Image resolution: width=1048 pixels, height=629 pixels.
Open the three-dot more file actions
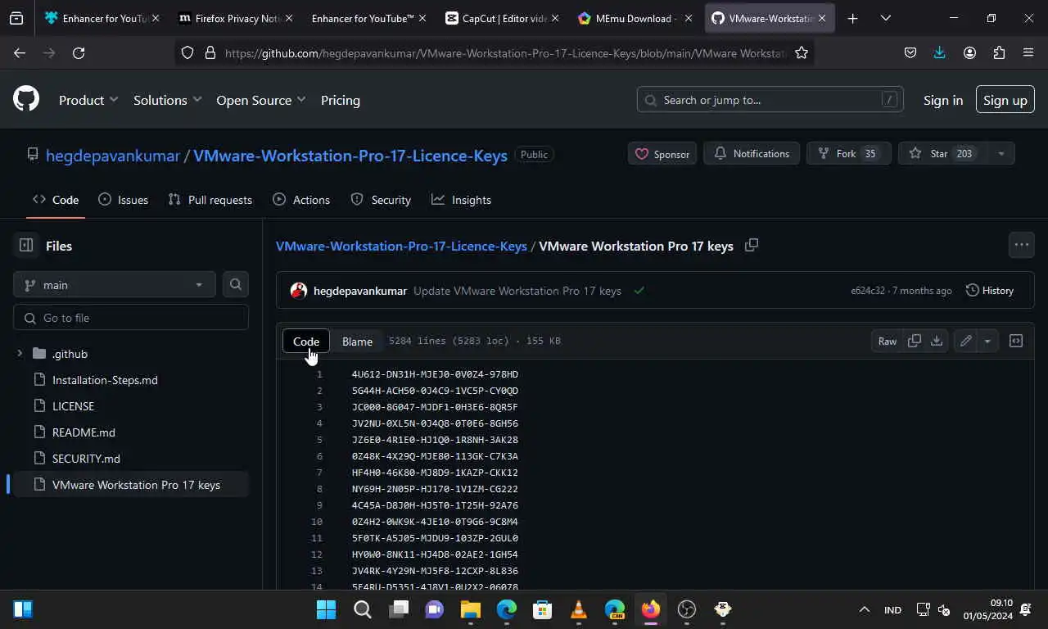point(1022,245)
